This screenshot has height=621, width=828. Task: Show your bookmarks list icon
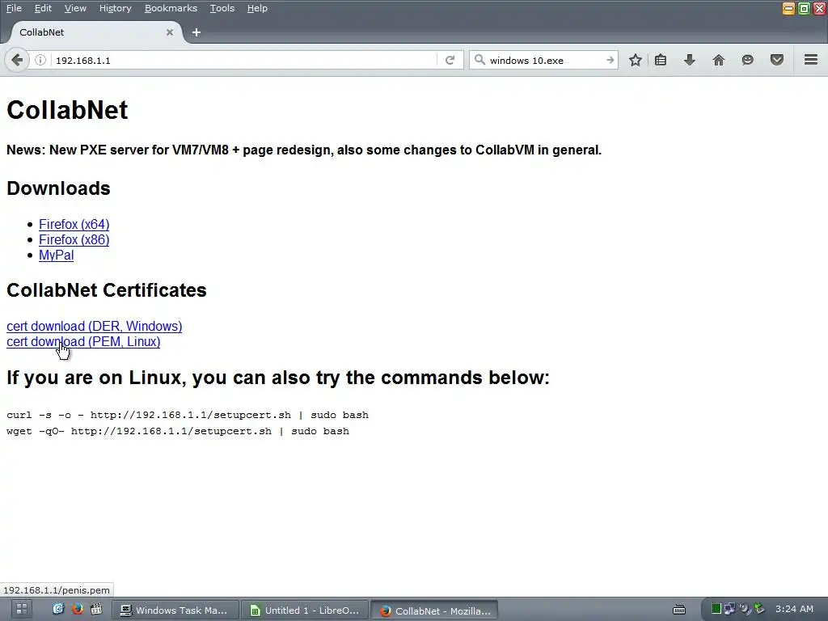point(661,60)
